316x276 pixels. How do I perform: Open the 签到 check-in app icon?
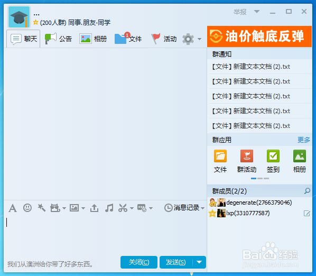tap(273, 156)
